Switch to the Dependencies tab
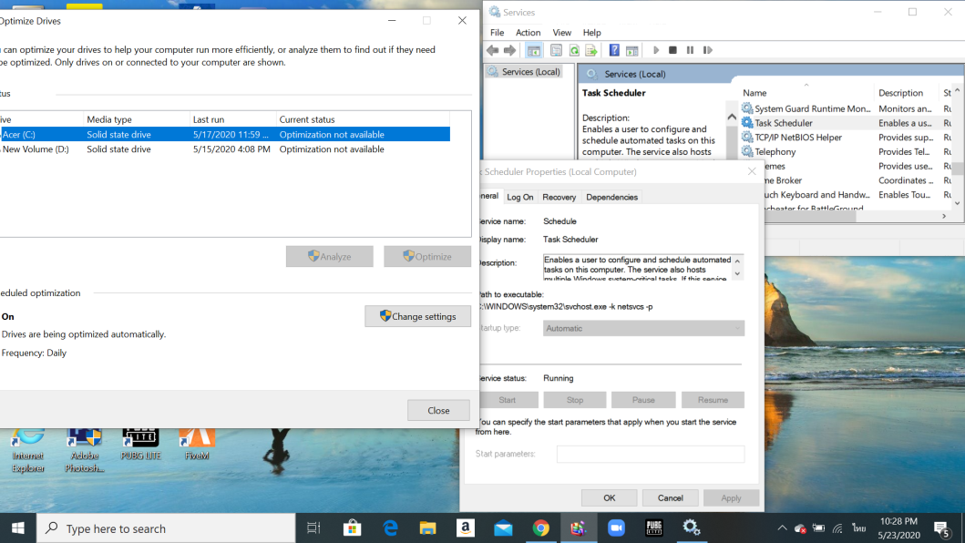965x543 pixels. tap(611, 197)
